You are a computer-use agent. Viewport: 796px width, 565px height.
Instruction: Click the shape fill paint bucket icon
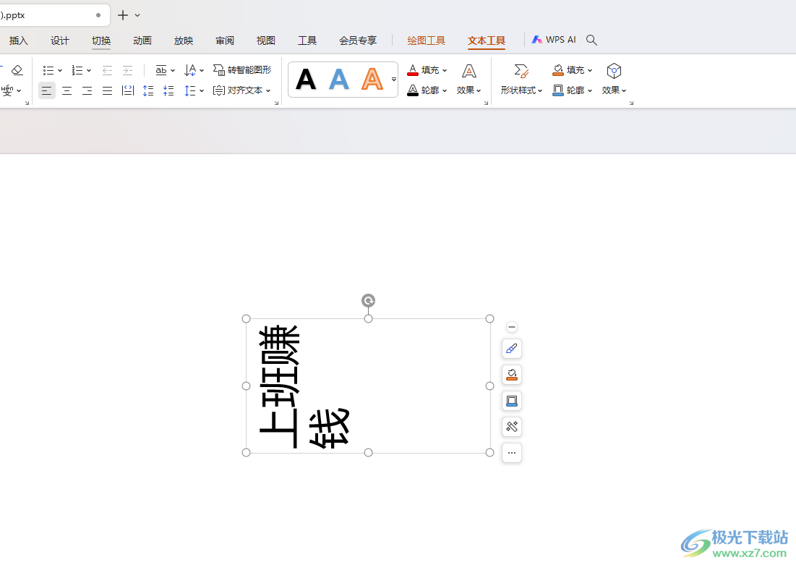click(558, 70)
